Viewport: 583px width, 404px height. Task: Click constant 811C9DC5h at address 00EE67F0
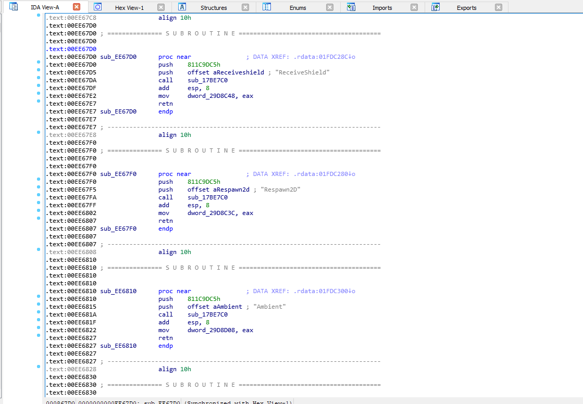click(204, 182)
